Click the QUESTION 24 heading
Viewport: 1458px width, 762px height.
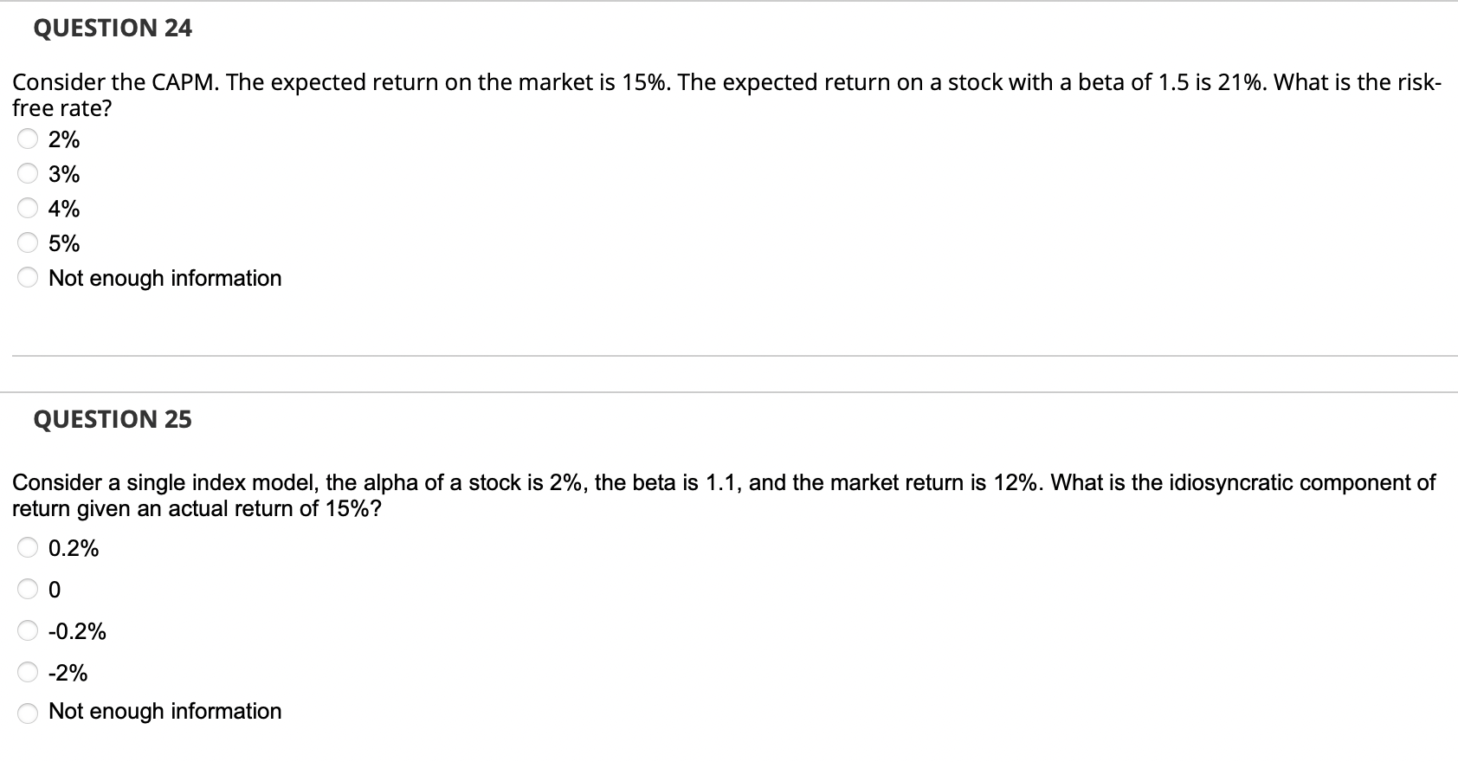(x=113, y=28)
